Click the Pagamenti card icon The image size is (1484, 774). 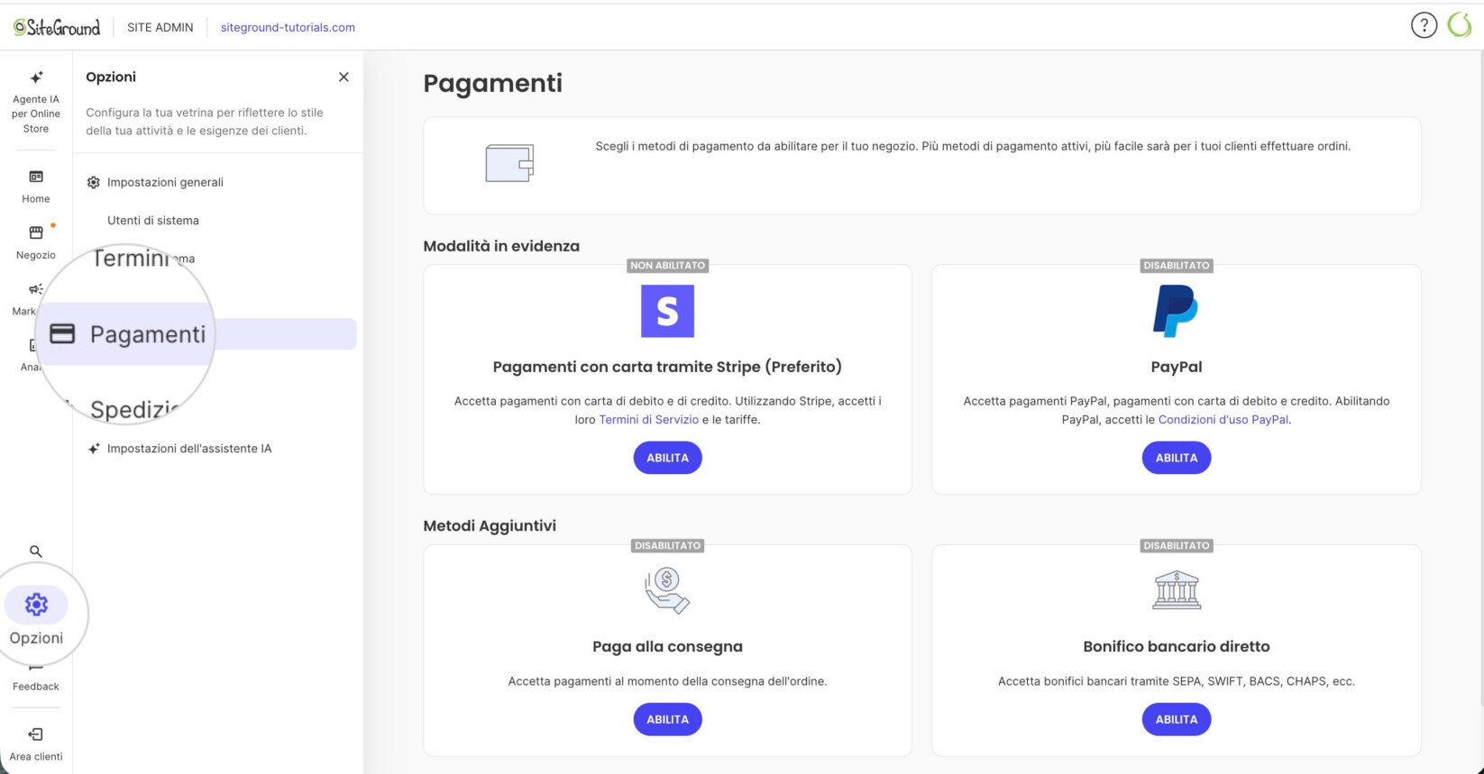pyautogui.click(x=62, y=334)
